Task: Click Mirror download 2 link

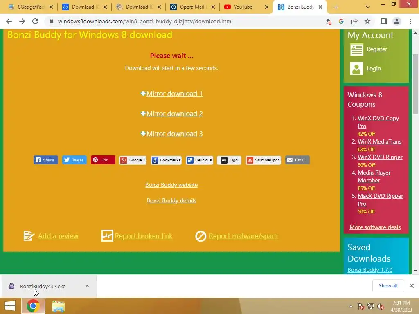Action: tap(174, 114)
